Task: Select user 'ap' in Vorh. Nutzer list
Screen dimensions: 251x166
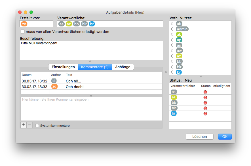Action: point(179,40)
